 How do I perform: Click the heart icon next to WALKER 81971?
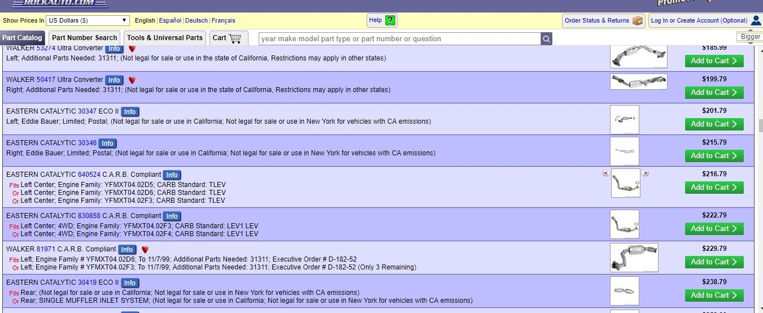(x=145, y=249)
